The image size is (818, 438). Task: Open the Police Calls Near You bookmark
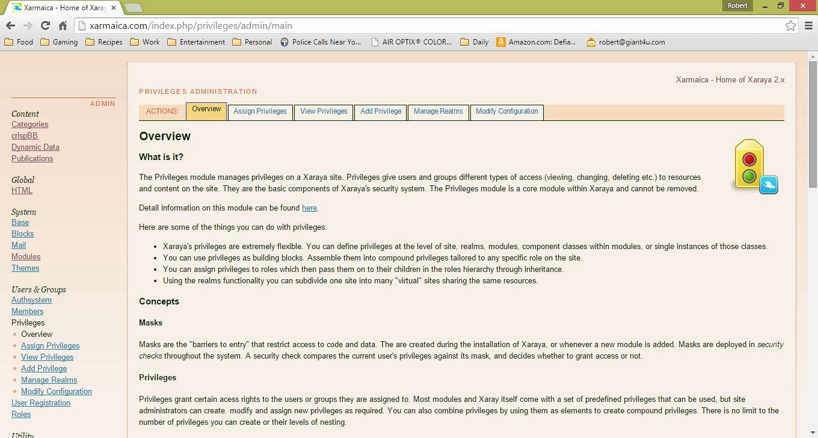tap(322, 42)
